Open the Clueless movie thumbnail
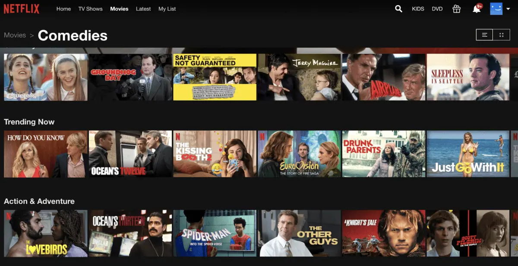The height and width of the screenshot is (266, 518). click(x=46, y=77)
